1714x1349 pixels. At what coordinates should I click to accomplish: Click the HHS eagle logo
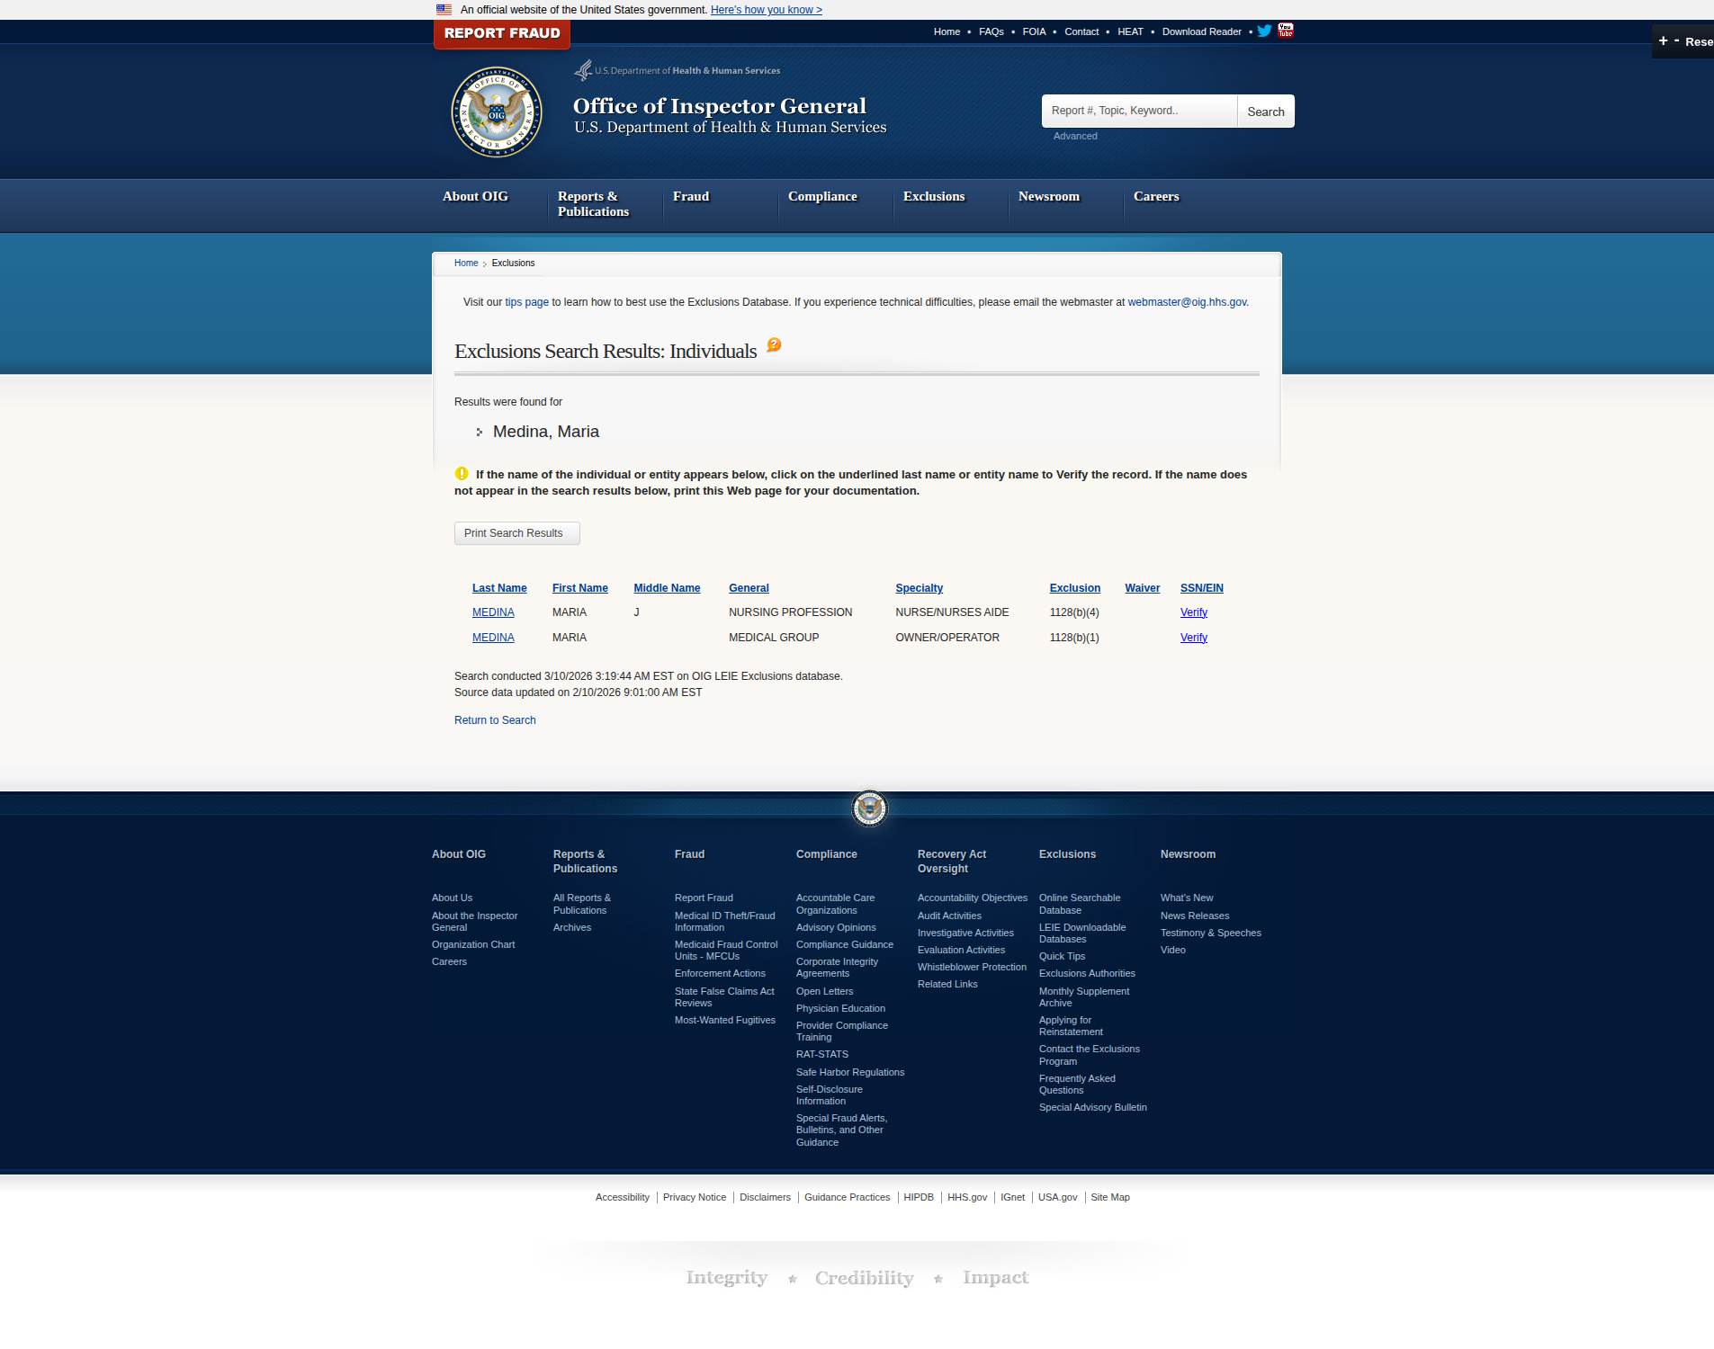(x=584, y=70)
